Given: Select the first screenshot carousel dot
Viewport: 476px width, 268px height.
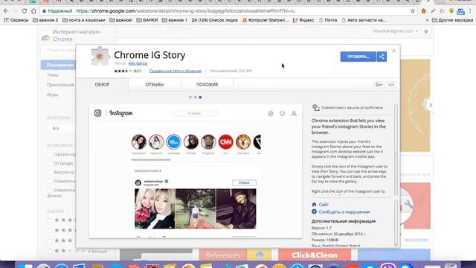Looking at the screenshot, I should click(x=190, y=98).
